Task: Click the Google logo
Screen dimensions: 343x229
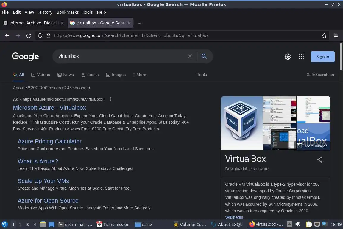Action: coord(25,57)
